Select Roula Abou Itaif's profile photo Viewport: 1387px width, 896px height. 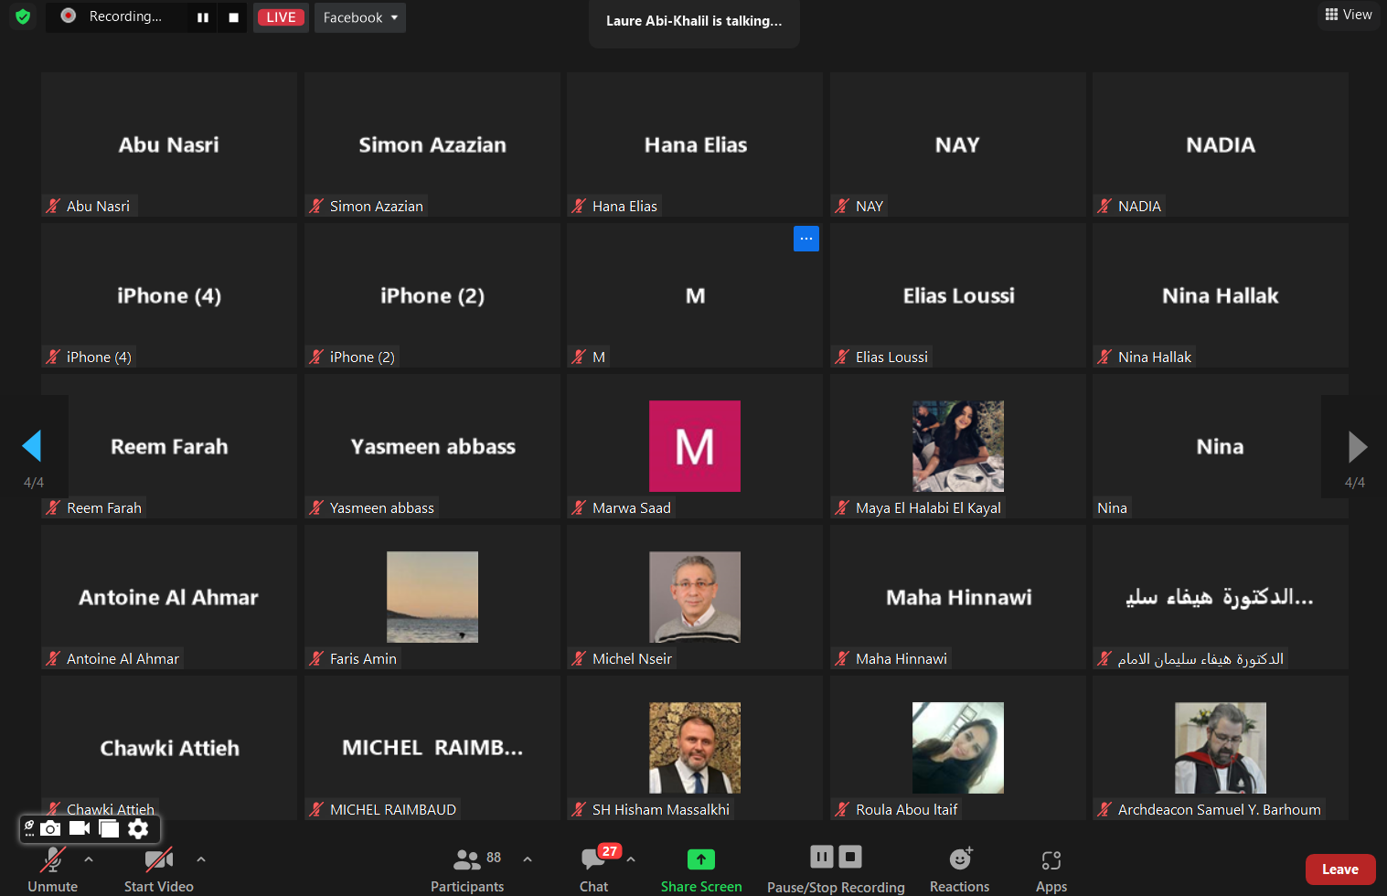click(958, 748)
